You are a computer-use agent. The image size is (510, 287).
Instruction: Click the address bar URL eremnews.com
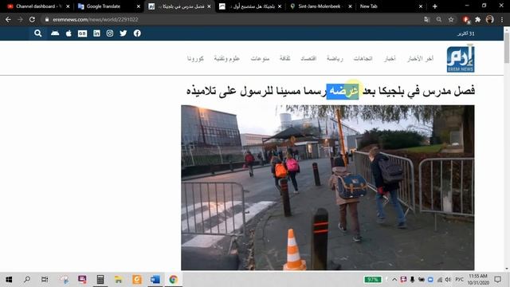click(96, 19)
